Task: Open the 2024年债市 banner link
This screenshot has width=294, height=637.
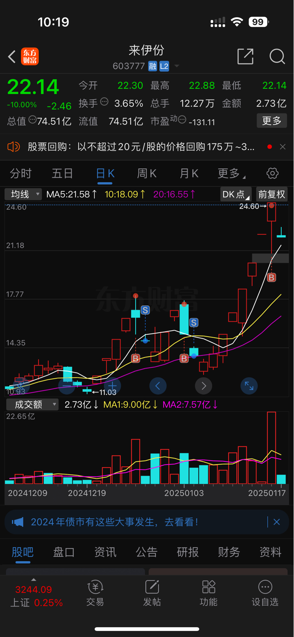Action: [115, 522]
